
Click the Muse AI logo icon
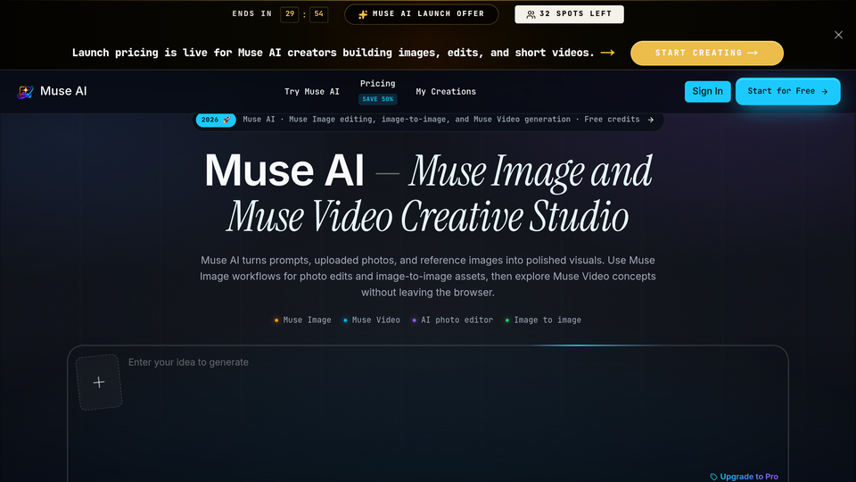point(25,92)
